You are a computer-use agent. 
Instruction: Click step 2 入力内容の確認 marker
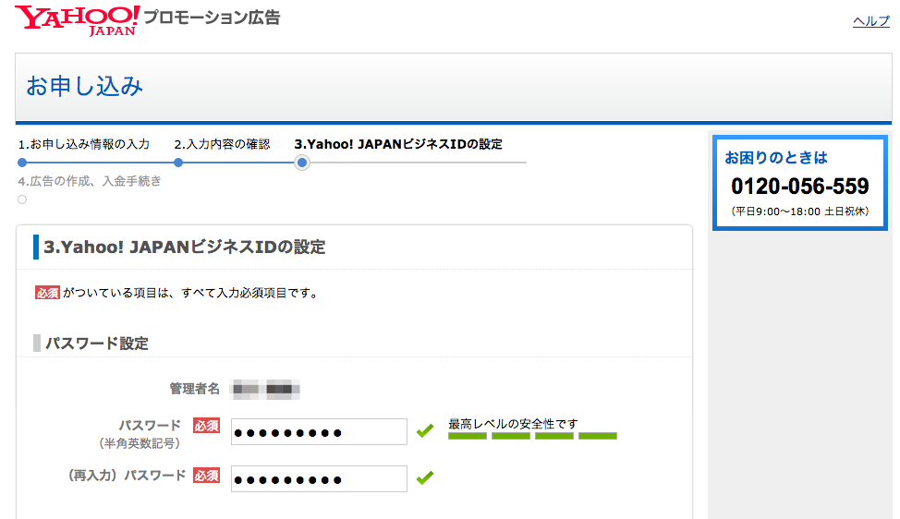click(x=178, y=163)
